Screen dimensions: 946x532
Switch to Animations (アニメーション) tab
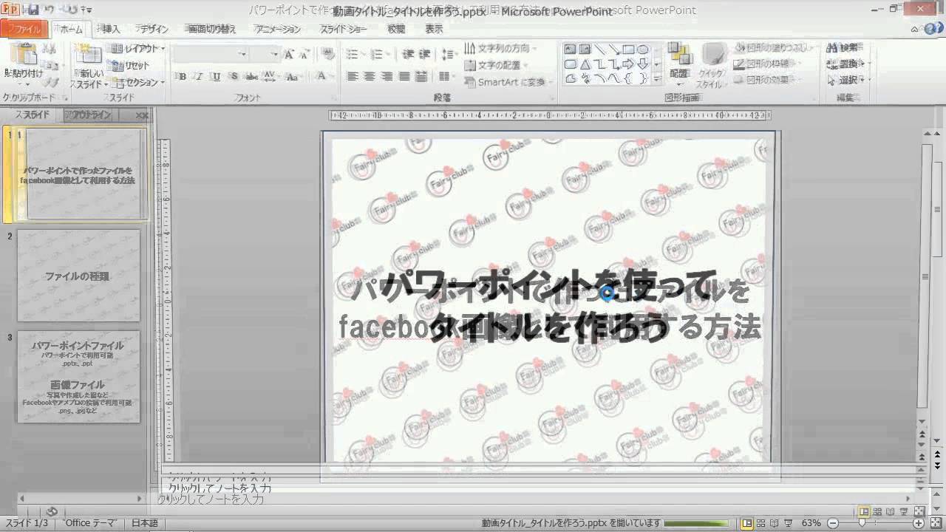(277, 30)
